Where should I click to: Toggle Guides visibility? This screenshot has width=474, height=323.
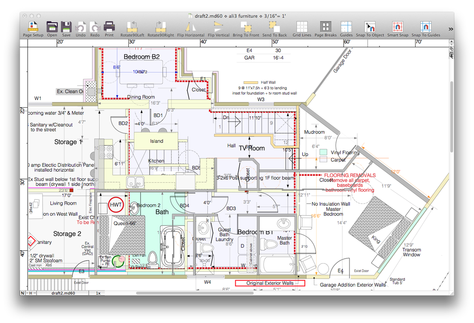[x=346, y=29]
